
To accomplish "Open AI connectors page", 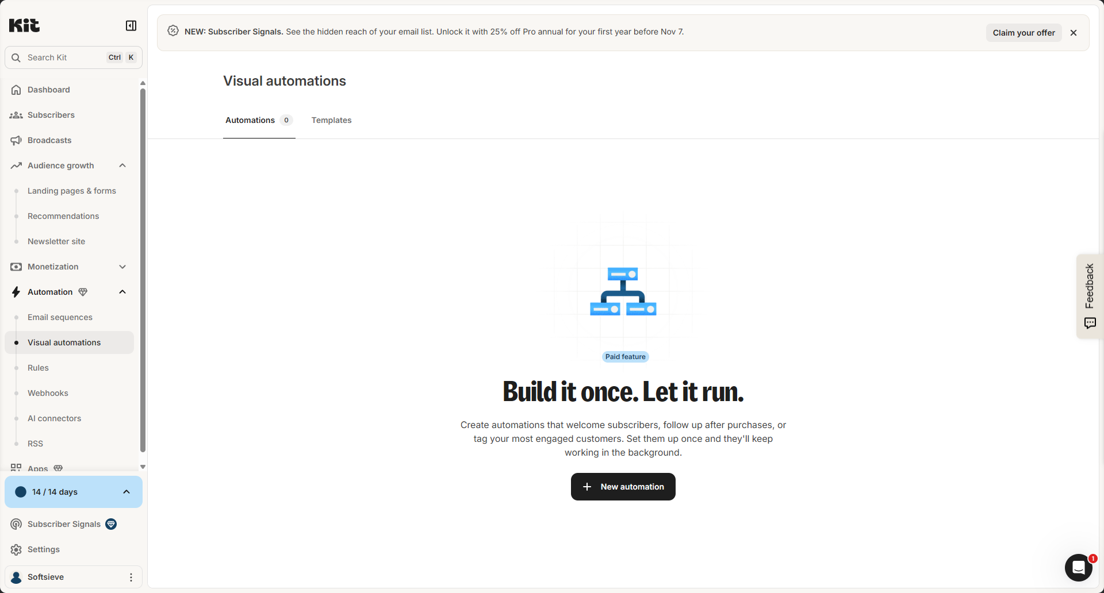I will coord(54,418).
